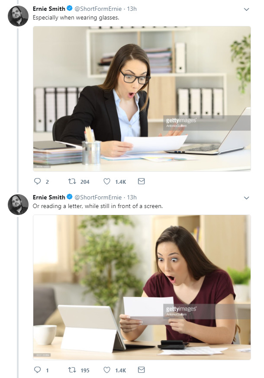
Task: Like the 'reading a letter' tweet
Action: coord(107,370)
